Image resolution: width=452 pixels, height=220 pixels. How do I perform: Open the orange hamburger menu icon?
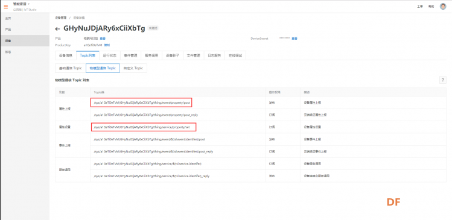click(x=6, y=7)
